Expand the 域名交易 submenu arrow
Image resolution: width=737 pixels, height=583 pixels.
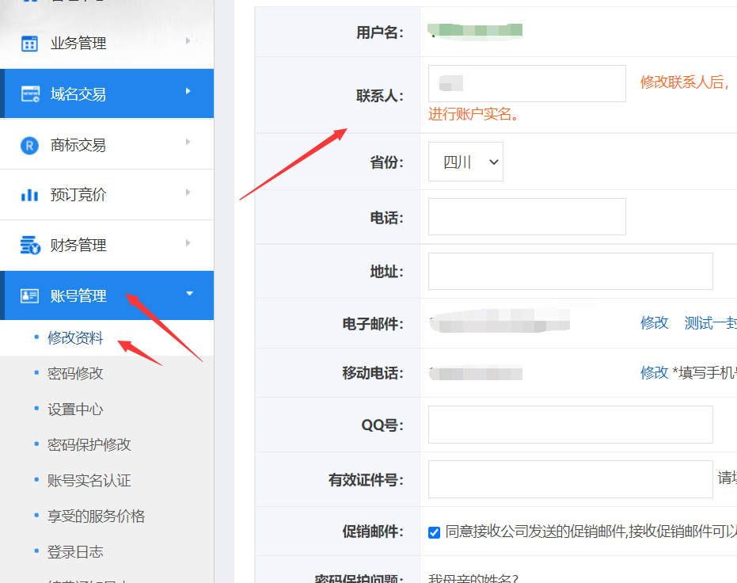188,92
